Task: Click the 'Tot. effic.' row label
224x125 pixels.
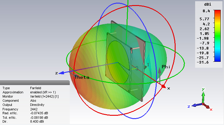Action: pyautogui.click(x=9, y=118)
